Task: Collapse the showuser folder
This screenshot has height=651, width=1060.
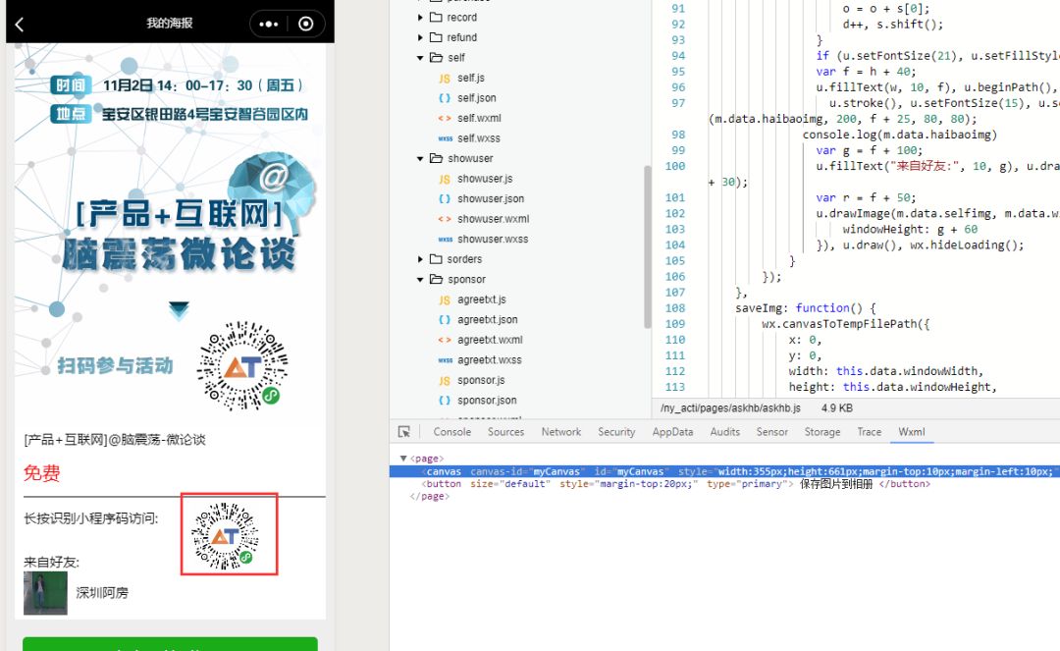Action: [420, 159]
